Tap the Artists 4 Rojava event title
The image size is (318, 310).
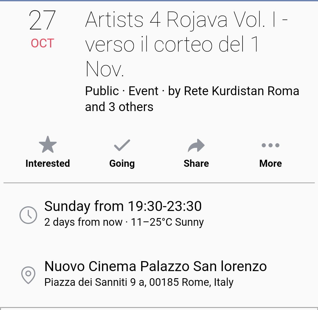coord(186,44)
